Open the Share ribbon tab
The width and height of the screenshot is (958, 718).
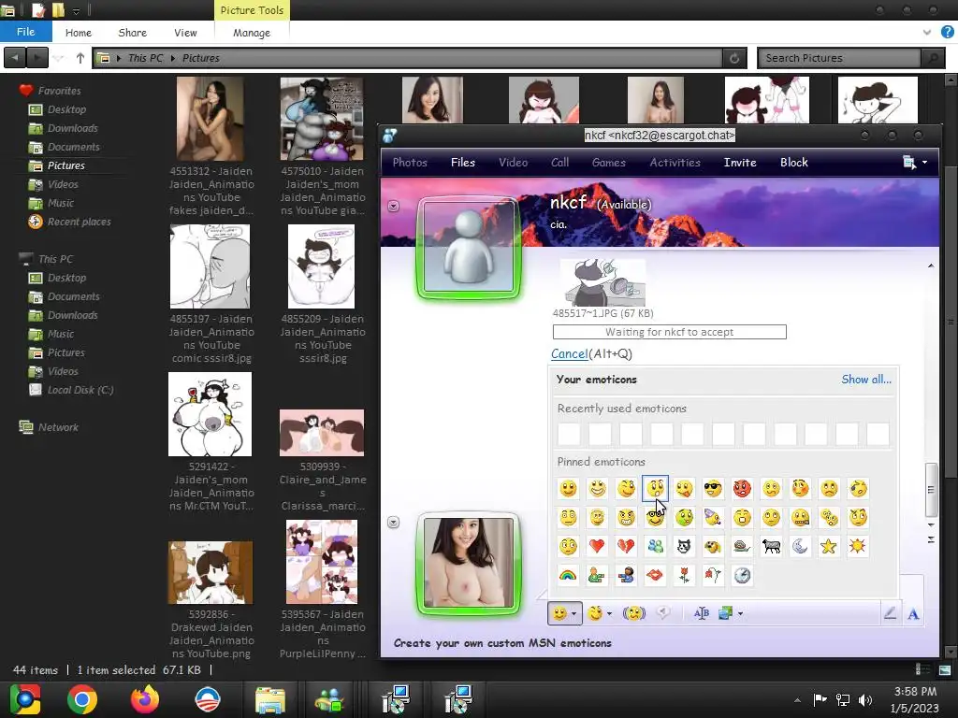pyautogui.click(x=133, y=33)
